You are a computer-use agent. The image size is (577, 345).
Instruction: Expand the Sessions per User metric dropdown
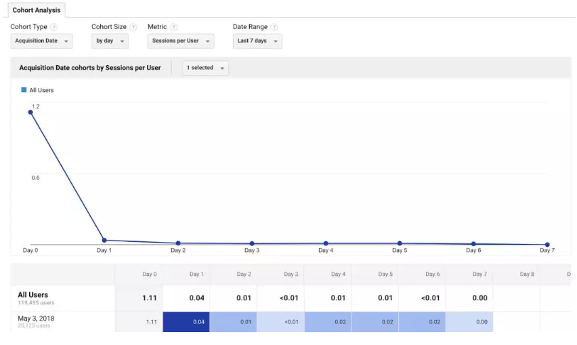click(x=181, y=41)
